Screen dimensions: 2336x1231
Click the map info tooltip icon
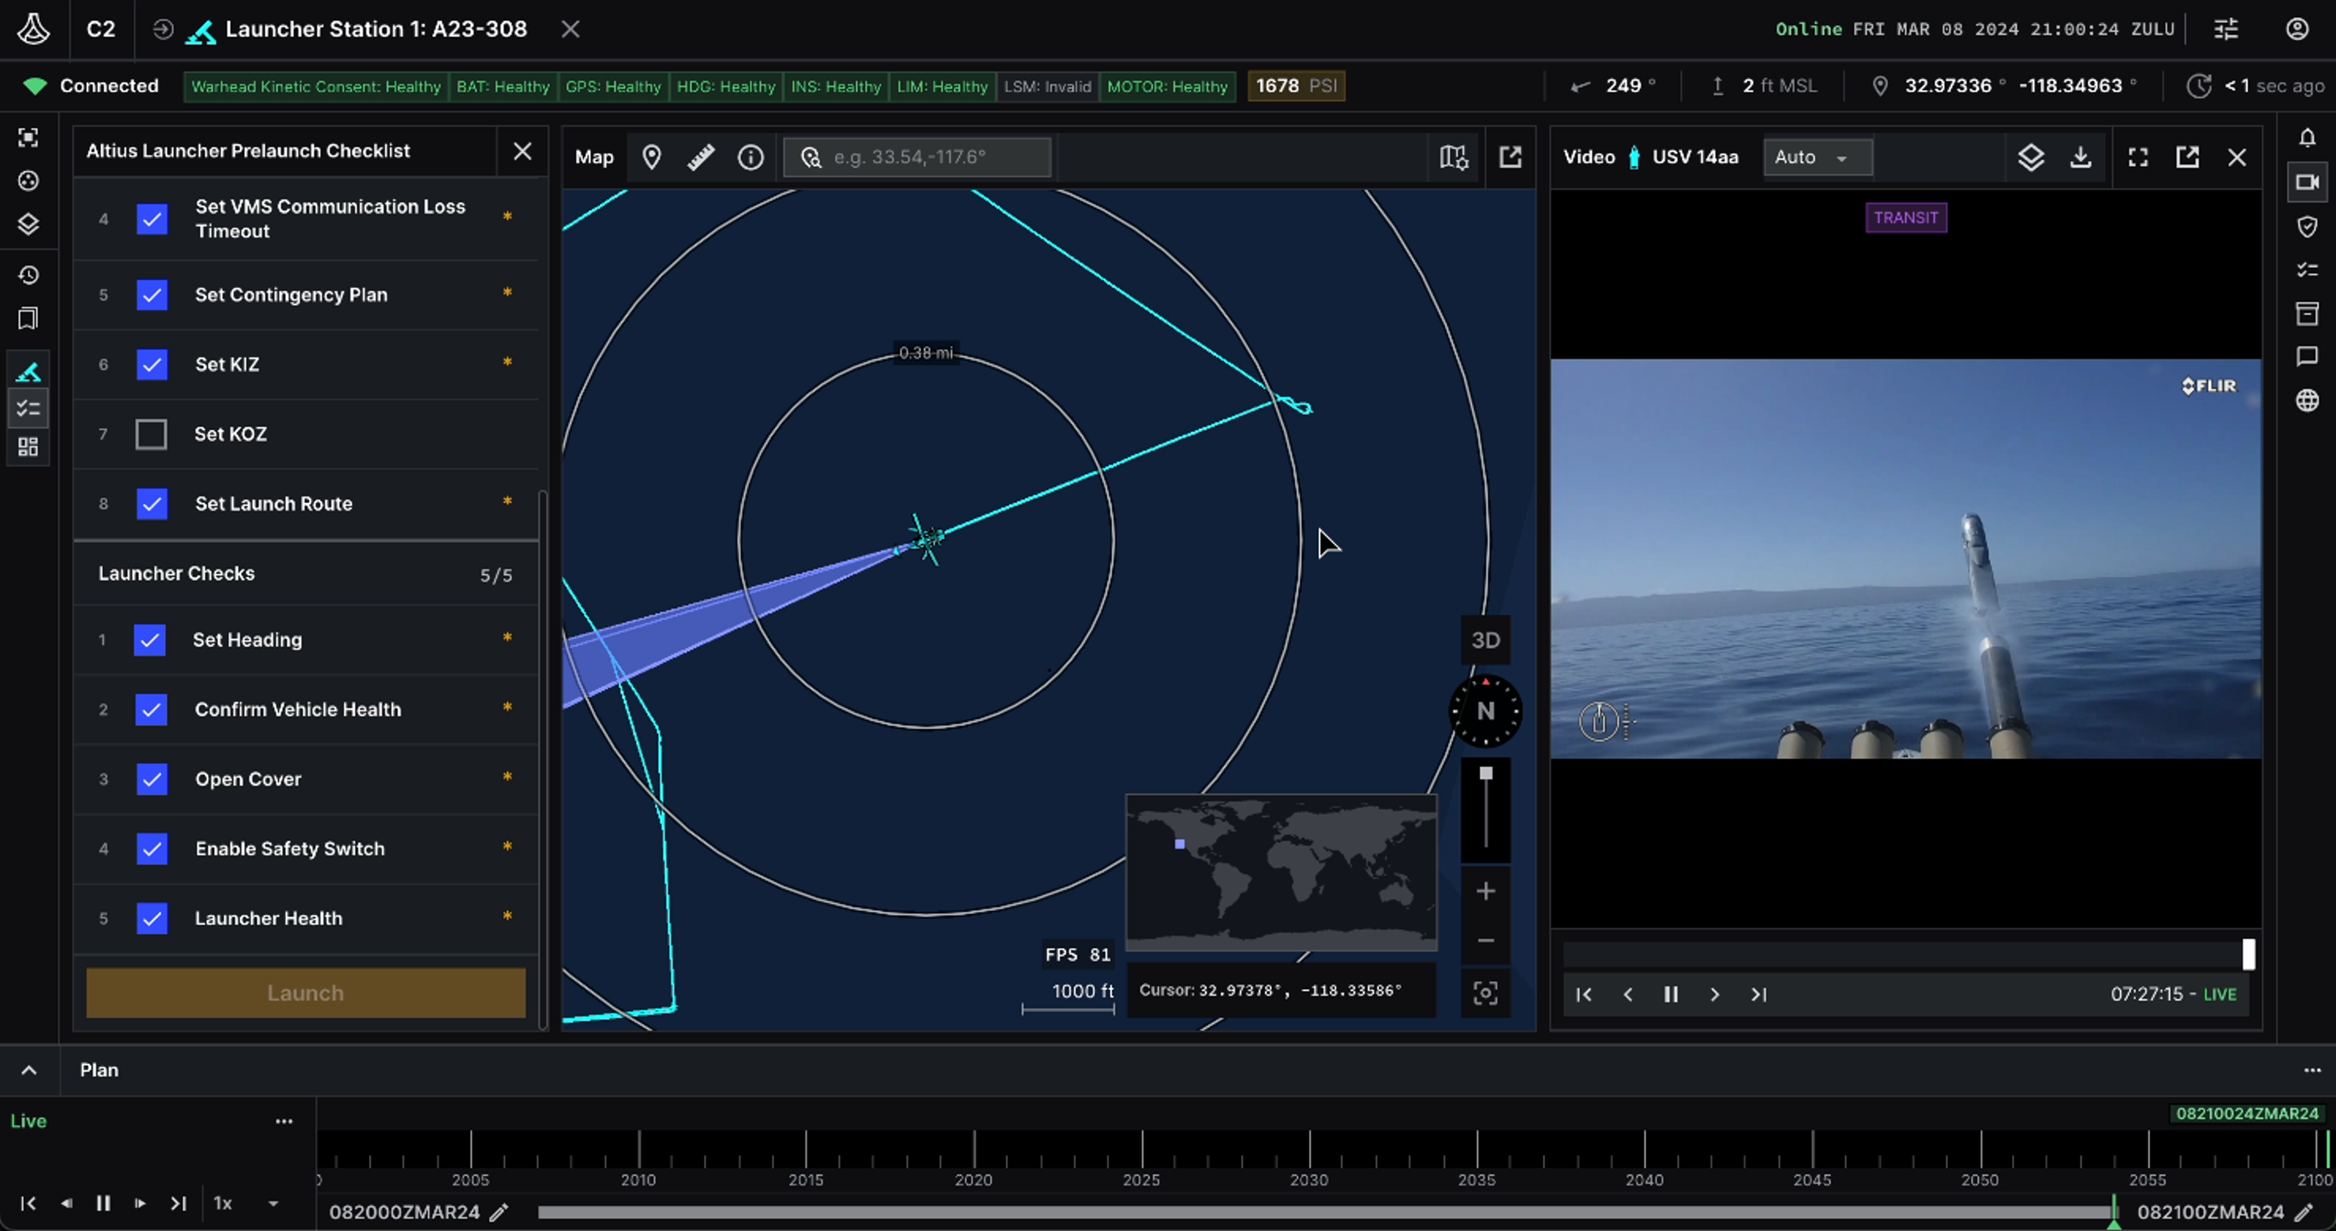751,156
